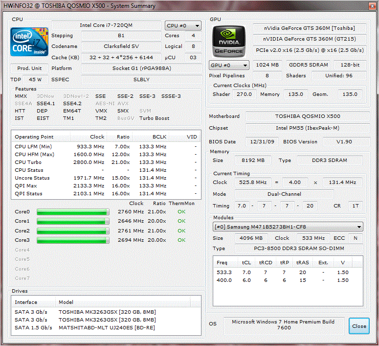This screenshot has width=379, height=346.
Task: Click the Core0 usage bar
Action: [72, 212]
